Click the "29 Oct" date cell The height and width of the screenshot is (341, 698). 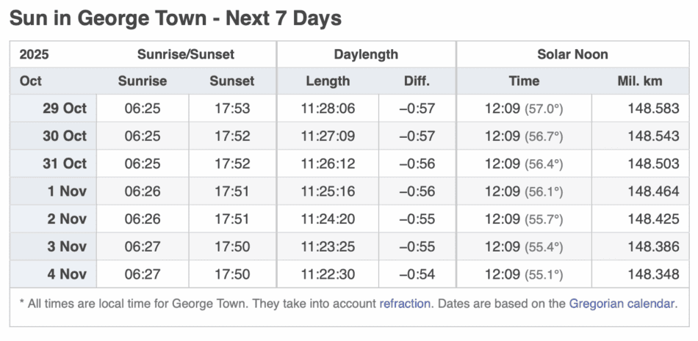click(x=65, y=109)
